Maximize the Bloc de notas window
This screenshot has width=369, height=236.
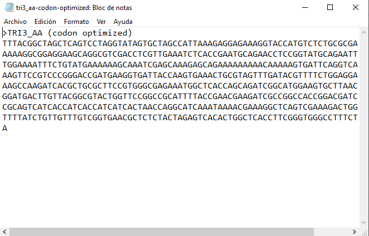tap(329, 7)
